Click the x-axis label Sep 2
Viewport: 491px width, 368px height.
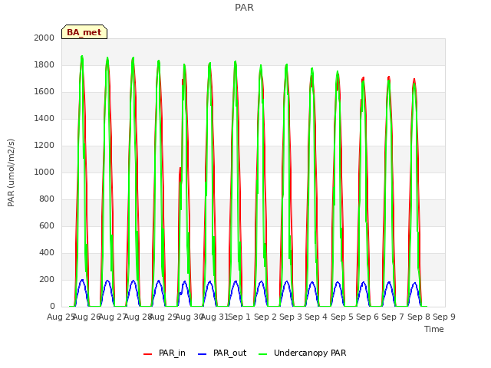[265, 317]
